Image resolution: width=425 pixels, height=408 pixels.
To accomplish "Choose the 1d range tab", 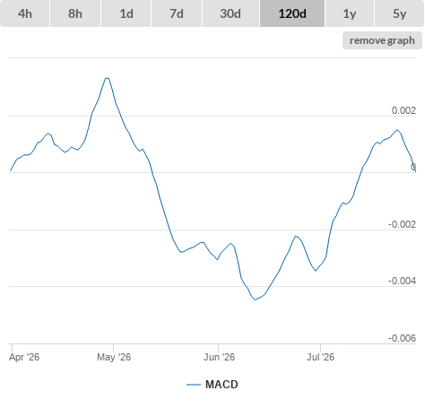I will (x=126, y=13).
